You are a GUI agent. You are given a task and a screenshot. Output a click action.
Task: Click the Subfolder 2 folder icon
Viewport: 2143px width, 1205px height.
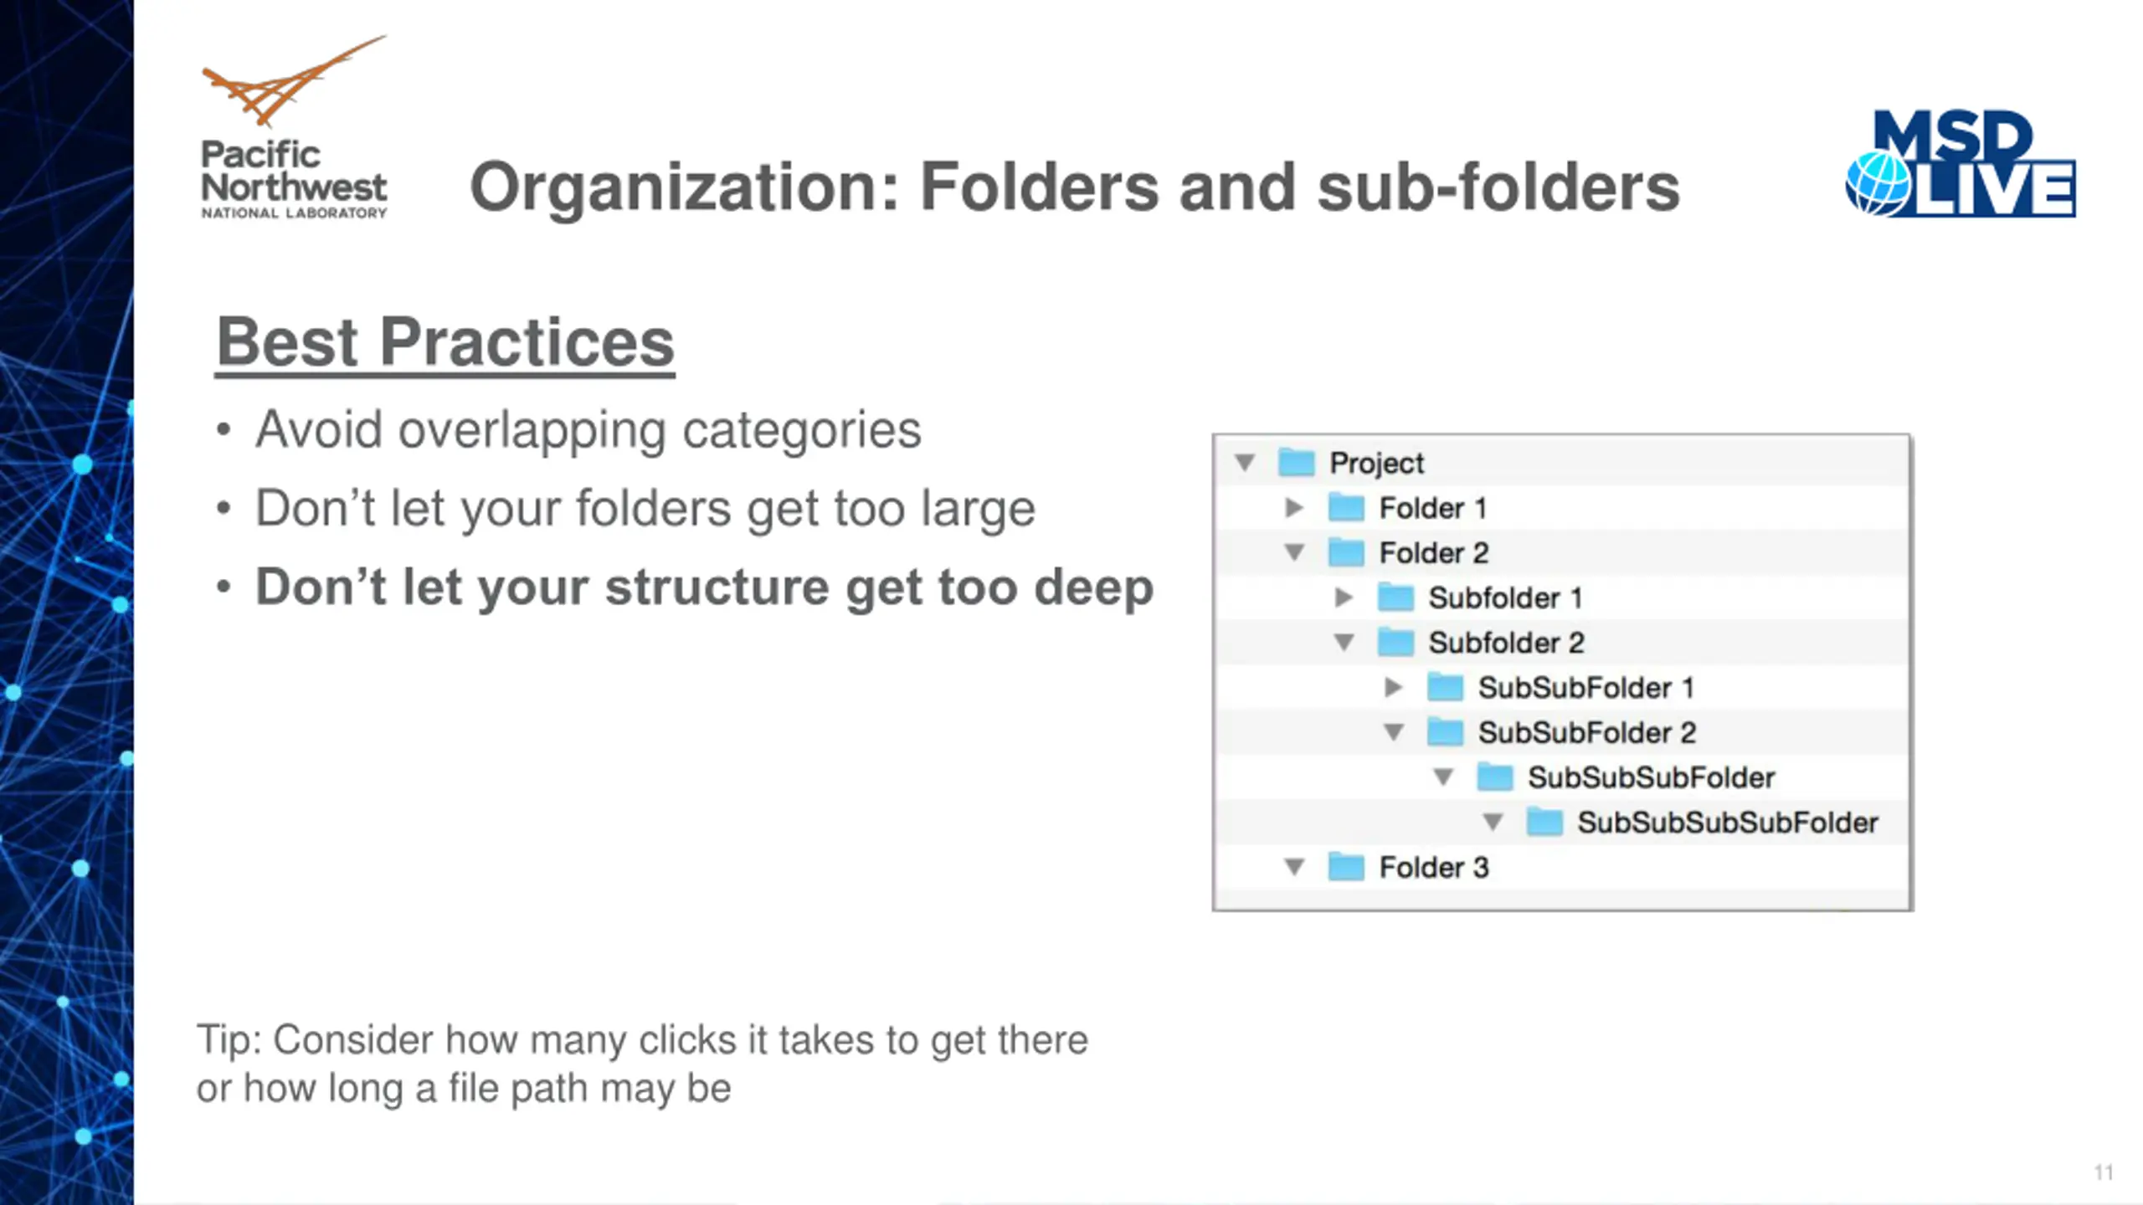(1395, 642)
